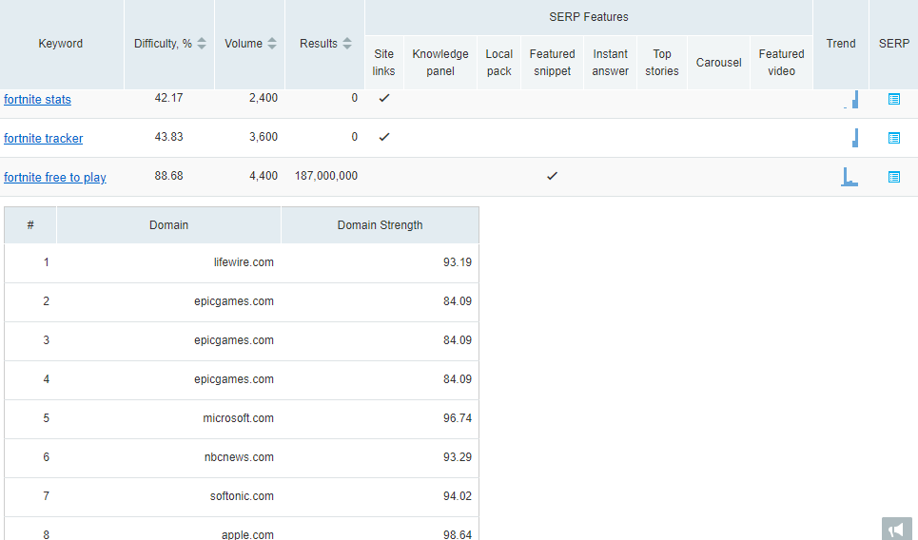918x540 pixels.
Task: Click Site links checkmark in fortnite stats row
Action: (x=384, y=98)
